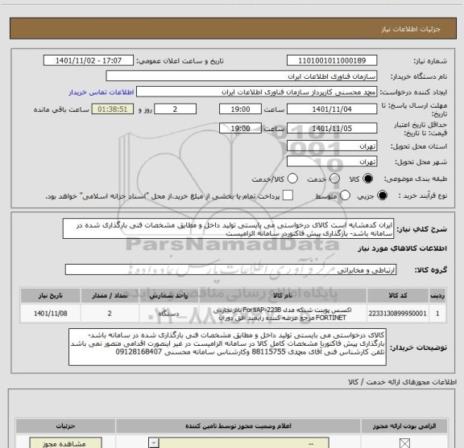The width and height of the screenshot is (464, 448).
Task: Click the delivery city field تهران
Action: 332,162
